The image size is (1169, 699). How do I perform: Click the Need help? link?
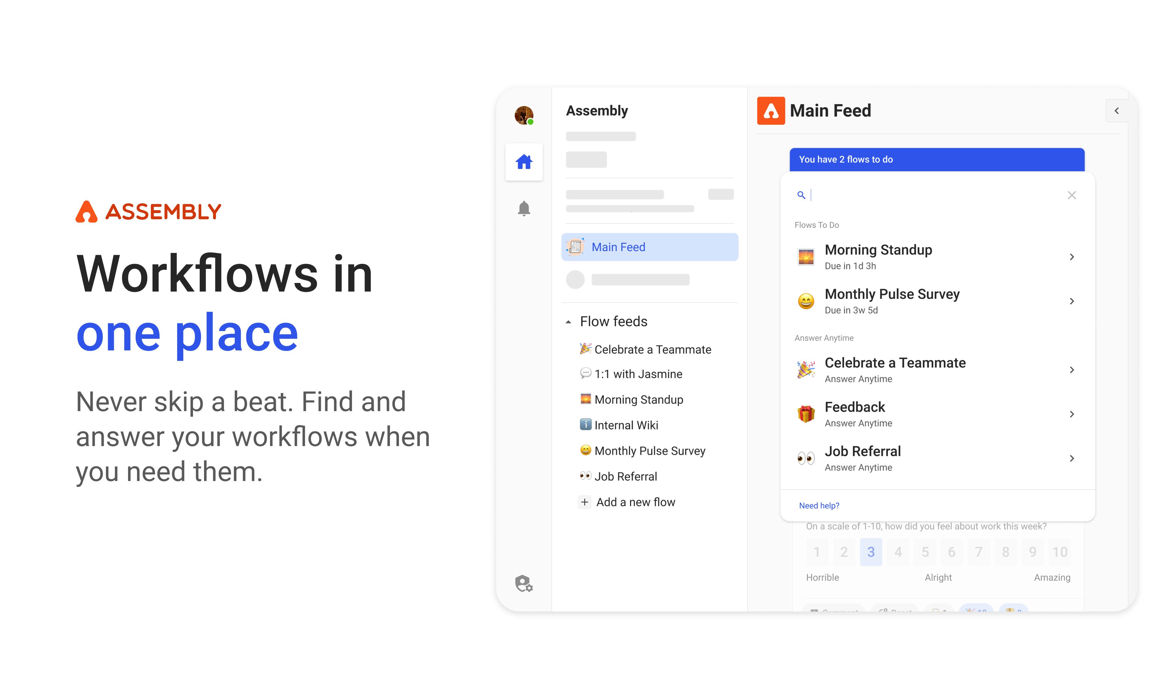pyautogui.click(x=819, y=506)
